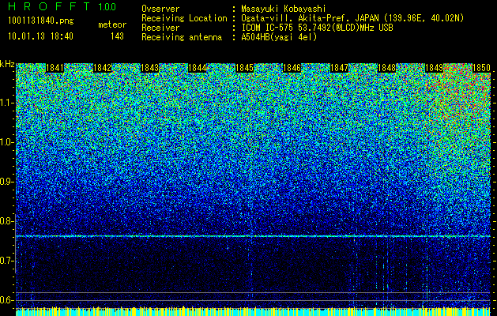Click the 0.6 kHz axis label

[x=7, y=300]
